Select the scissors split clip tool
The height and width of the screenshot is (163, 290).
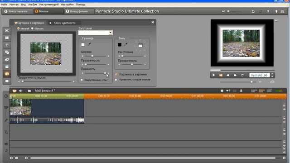pyautogui.click(x=7, y=30)
